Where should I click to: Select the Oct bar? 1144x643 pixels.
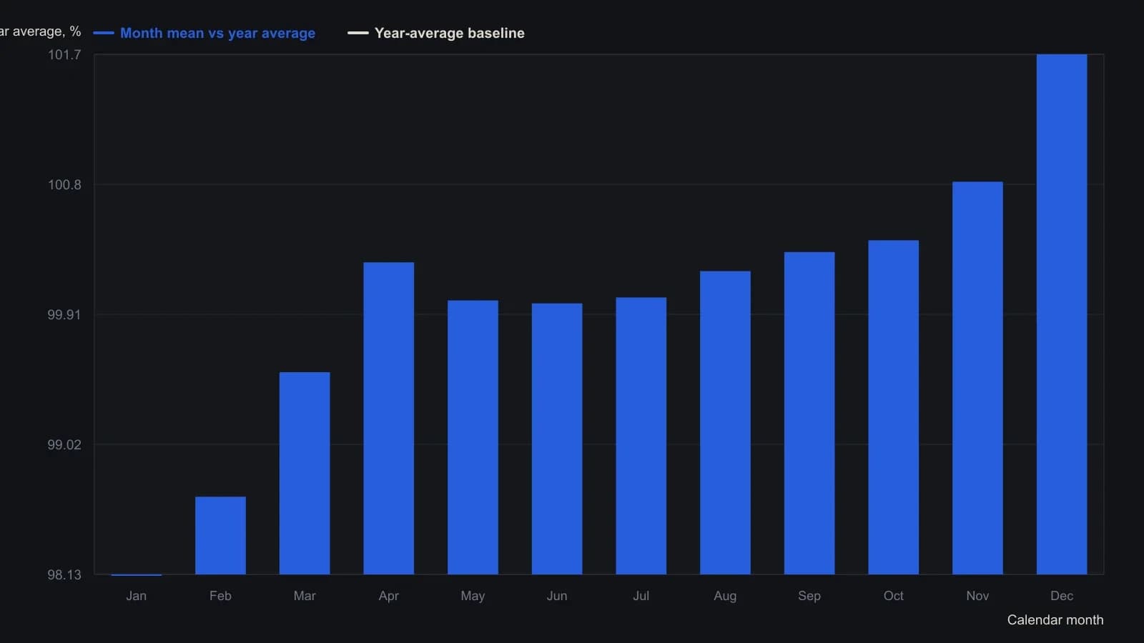[x=894, y=407]
